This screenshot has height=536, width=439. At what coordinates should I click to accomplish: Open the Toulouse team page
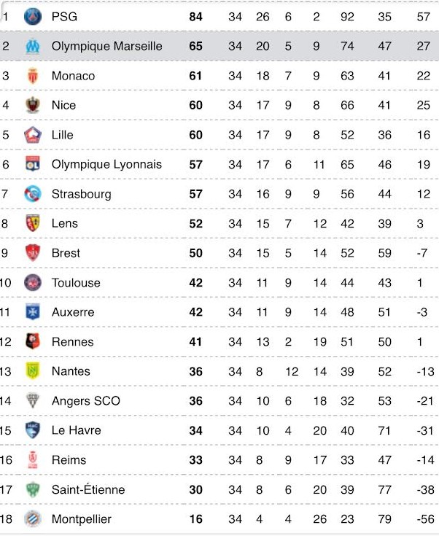[76, 283]
